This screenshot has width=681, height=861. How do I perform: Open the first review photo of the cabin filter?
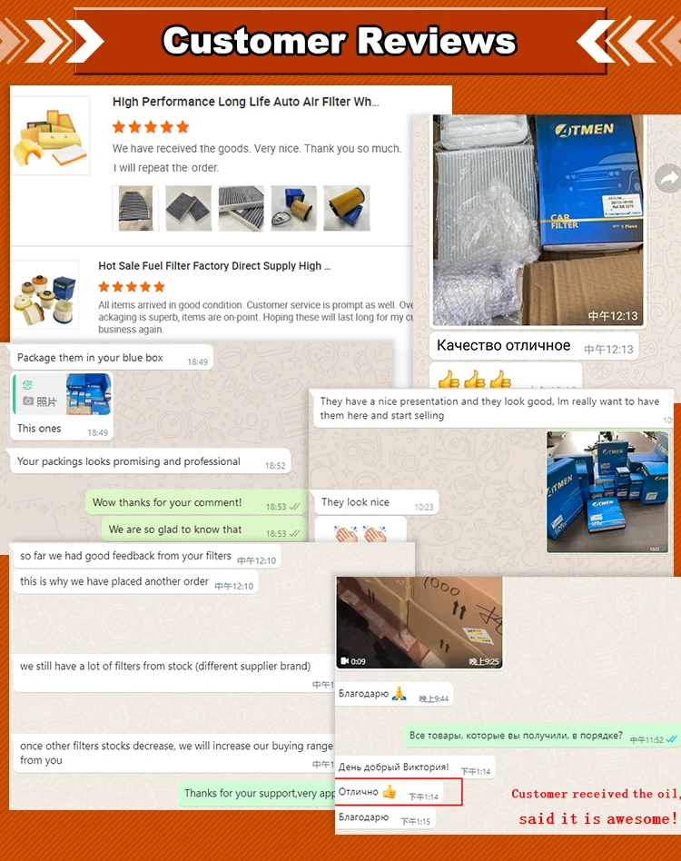coord(135,208)
